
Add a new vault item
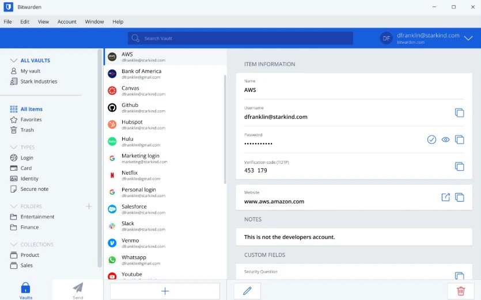click(x=165, y=291)
